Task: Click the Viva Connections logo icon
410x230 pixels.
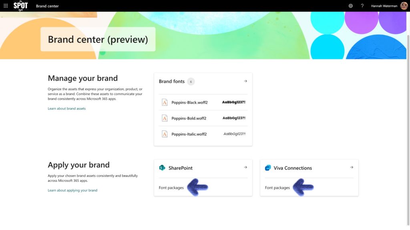Action: pos(268,168)
